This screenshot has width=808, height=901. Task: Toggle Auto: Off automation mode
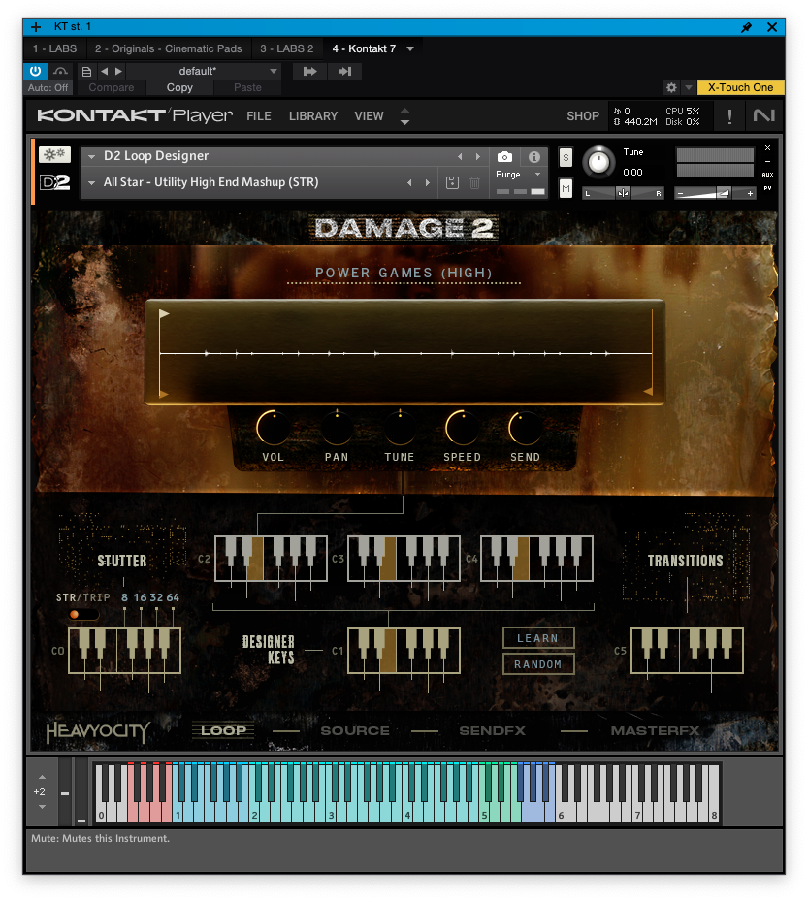pos(48,87)
